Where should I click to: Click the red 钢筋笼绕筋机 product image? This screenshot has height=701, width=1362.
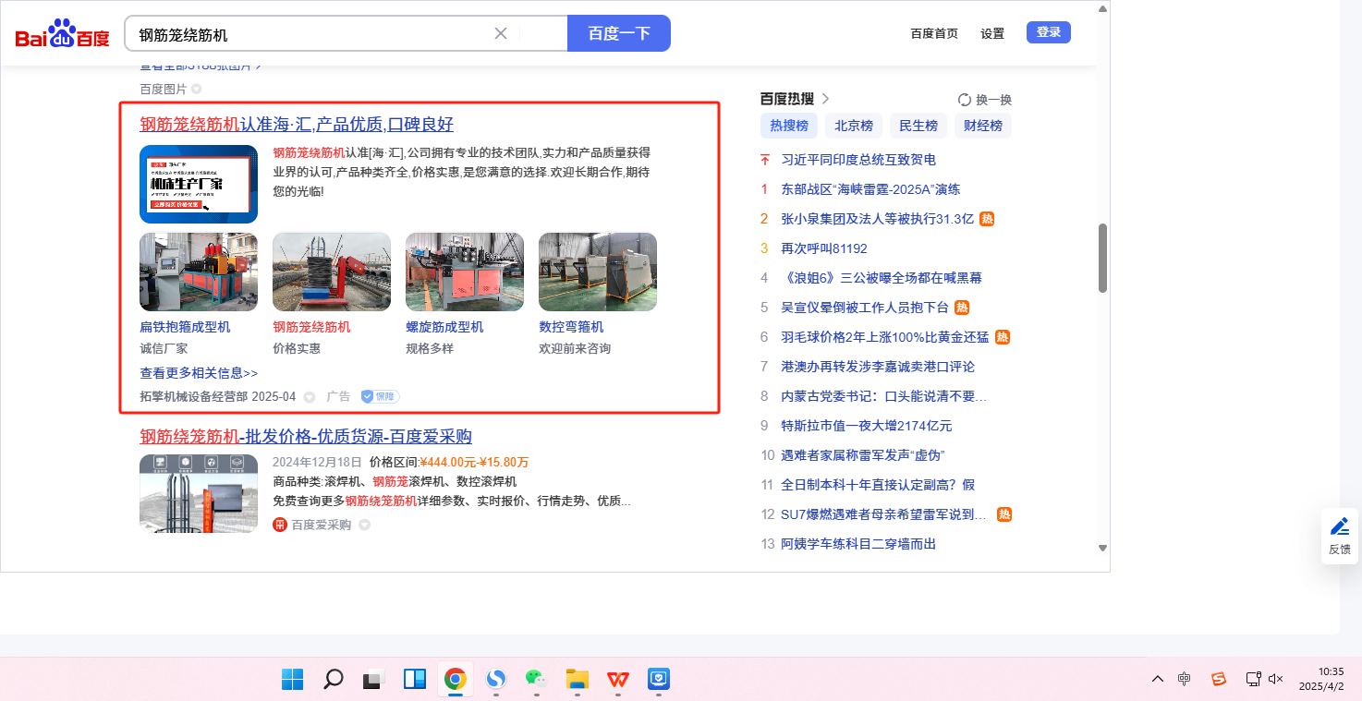pos(332,272)
